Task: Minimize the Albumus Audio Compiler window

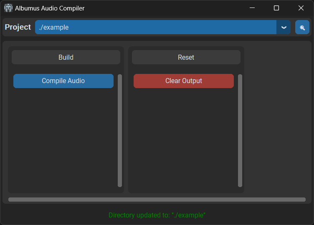Action: (252, 8)
